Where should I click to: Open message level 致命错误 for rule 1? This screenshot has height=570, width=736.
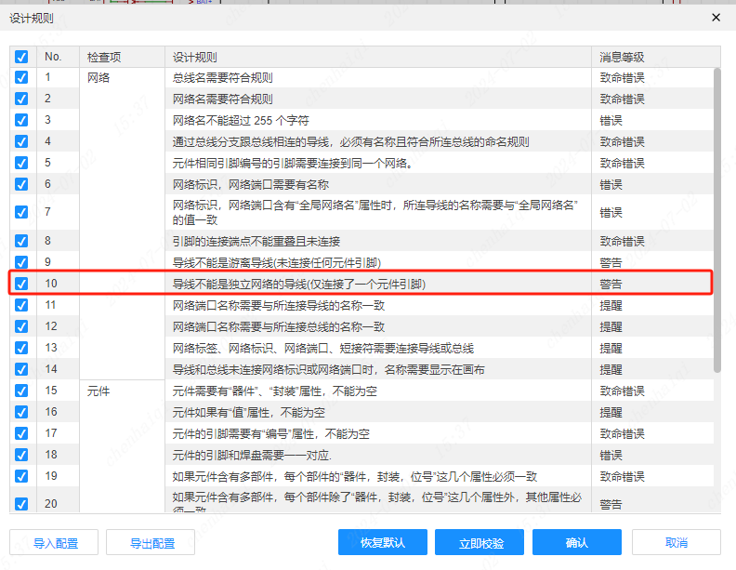[622, 78]
